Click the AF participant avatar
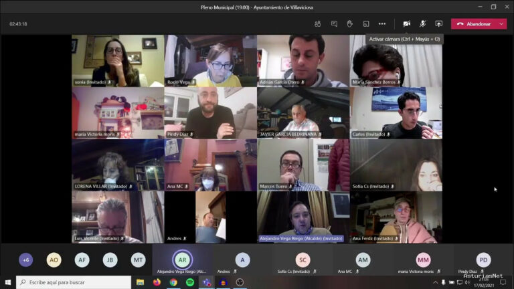 pyautogui.click(x=82, y=260)
